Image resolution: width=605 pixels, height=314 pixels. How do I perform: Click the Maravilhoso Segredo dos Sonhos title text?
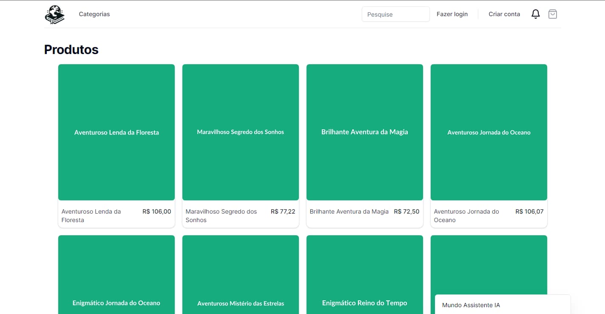pos(221,216)
